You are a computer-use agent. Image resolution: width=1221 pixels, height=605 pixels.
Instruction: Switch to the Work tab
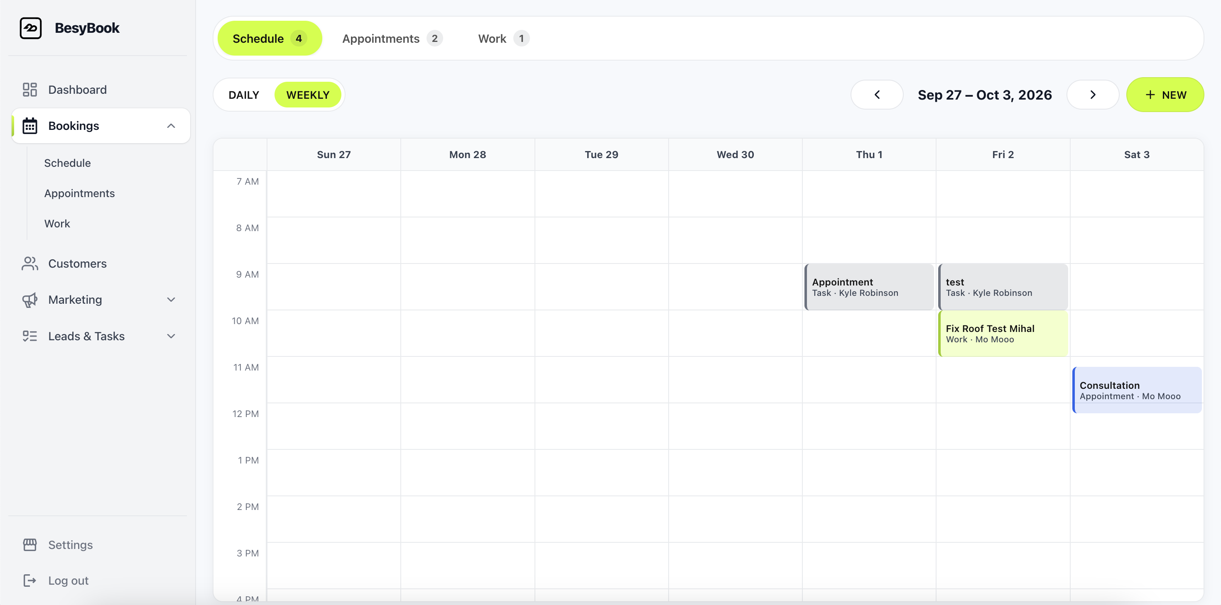tap(503, 38)
